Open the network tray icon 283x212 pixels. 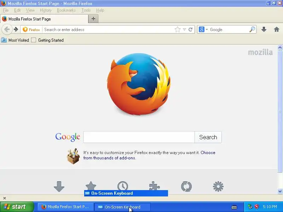250,207
